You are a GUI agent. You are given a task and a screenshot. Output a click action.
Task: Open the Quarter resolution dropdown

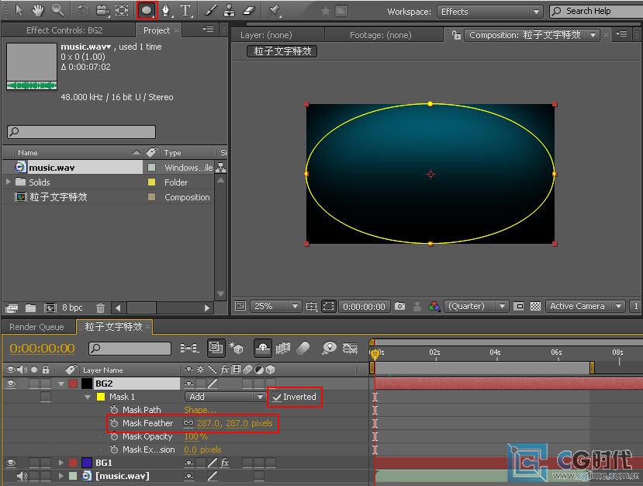[x=476, y=306]
